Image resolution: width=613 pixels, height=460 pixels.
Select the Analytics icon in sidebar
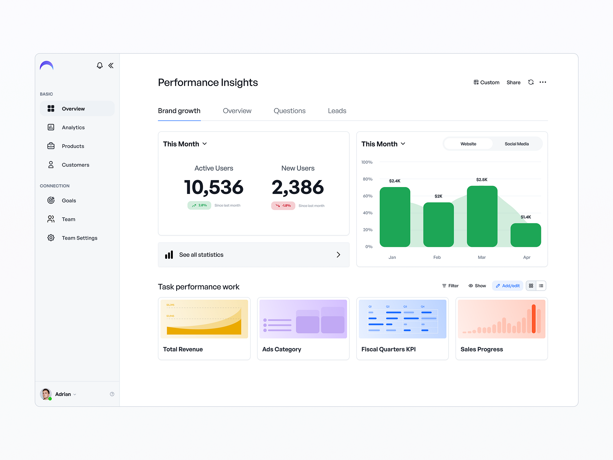tap(51, 127)
